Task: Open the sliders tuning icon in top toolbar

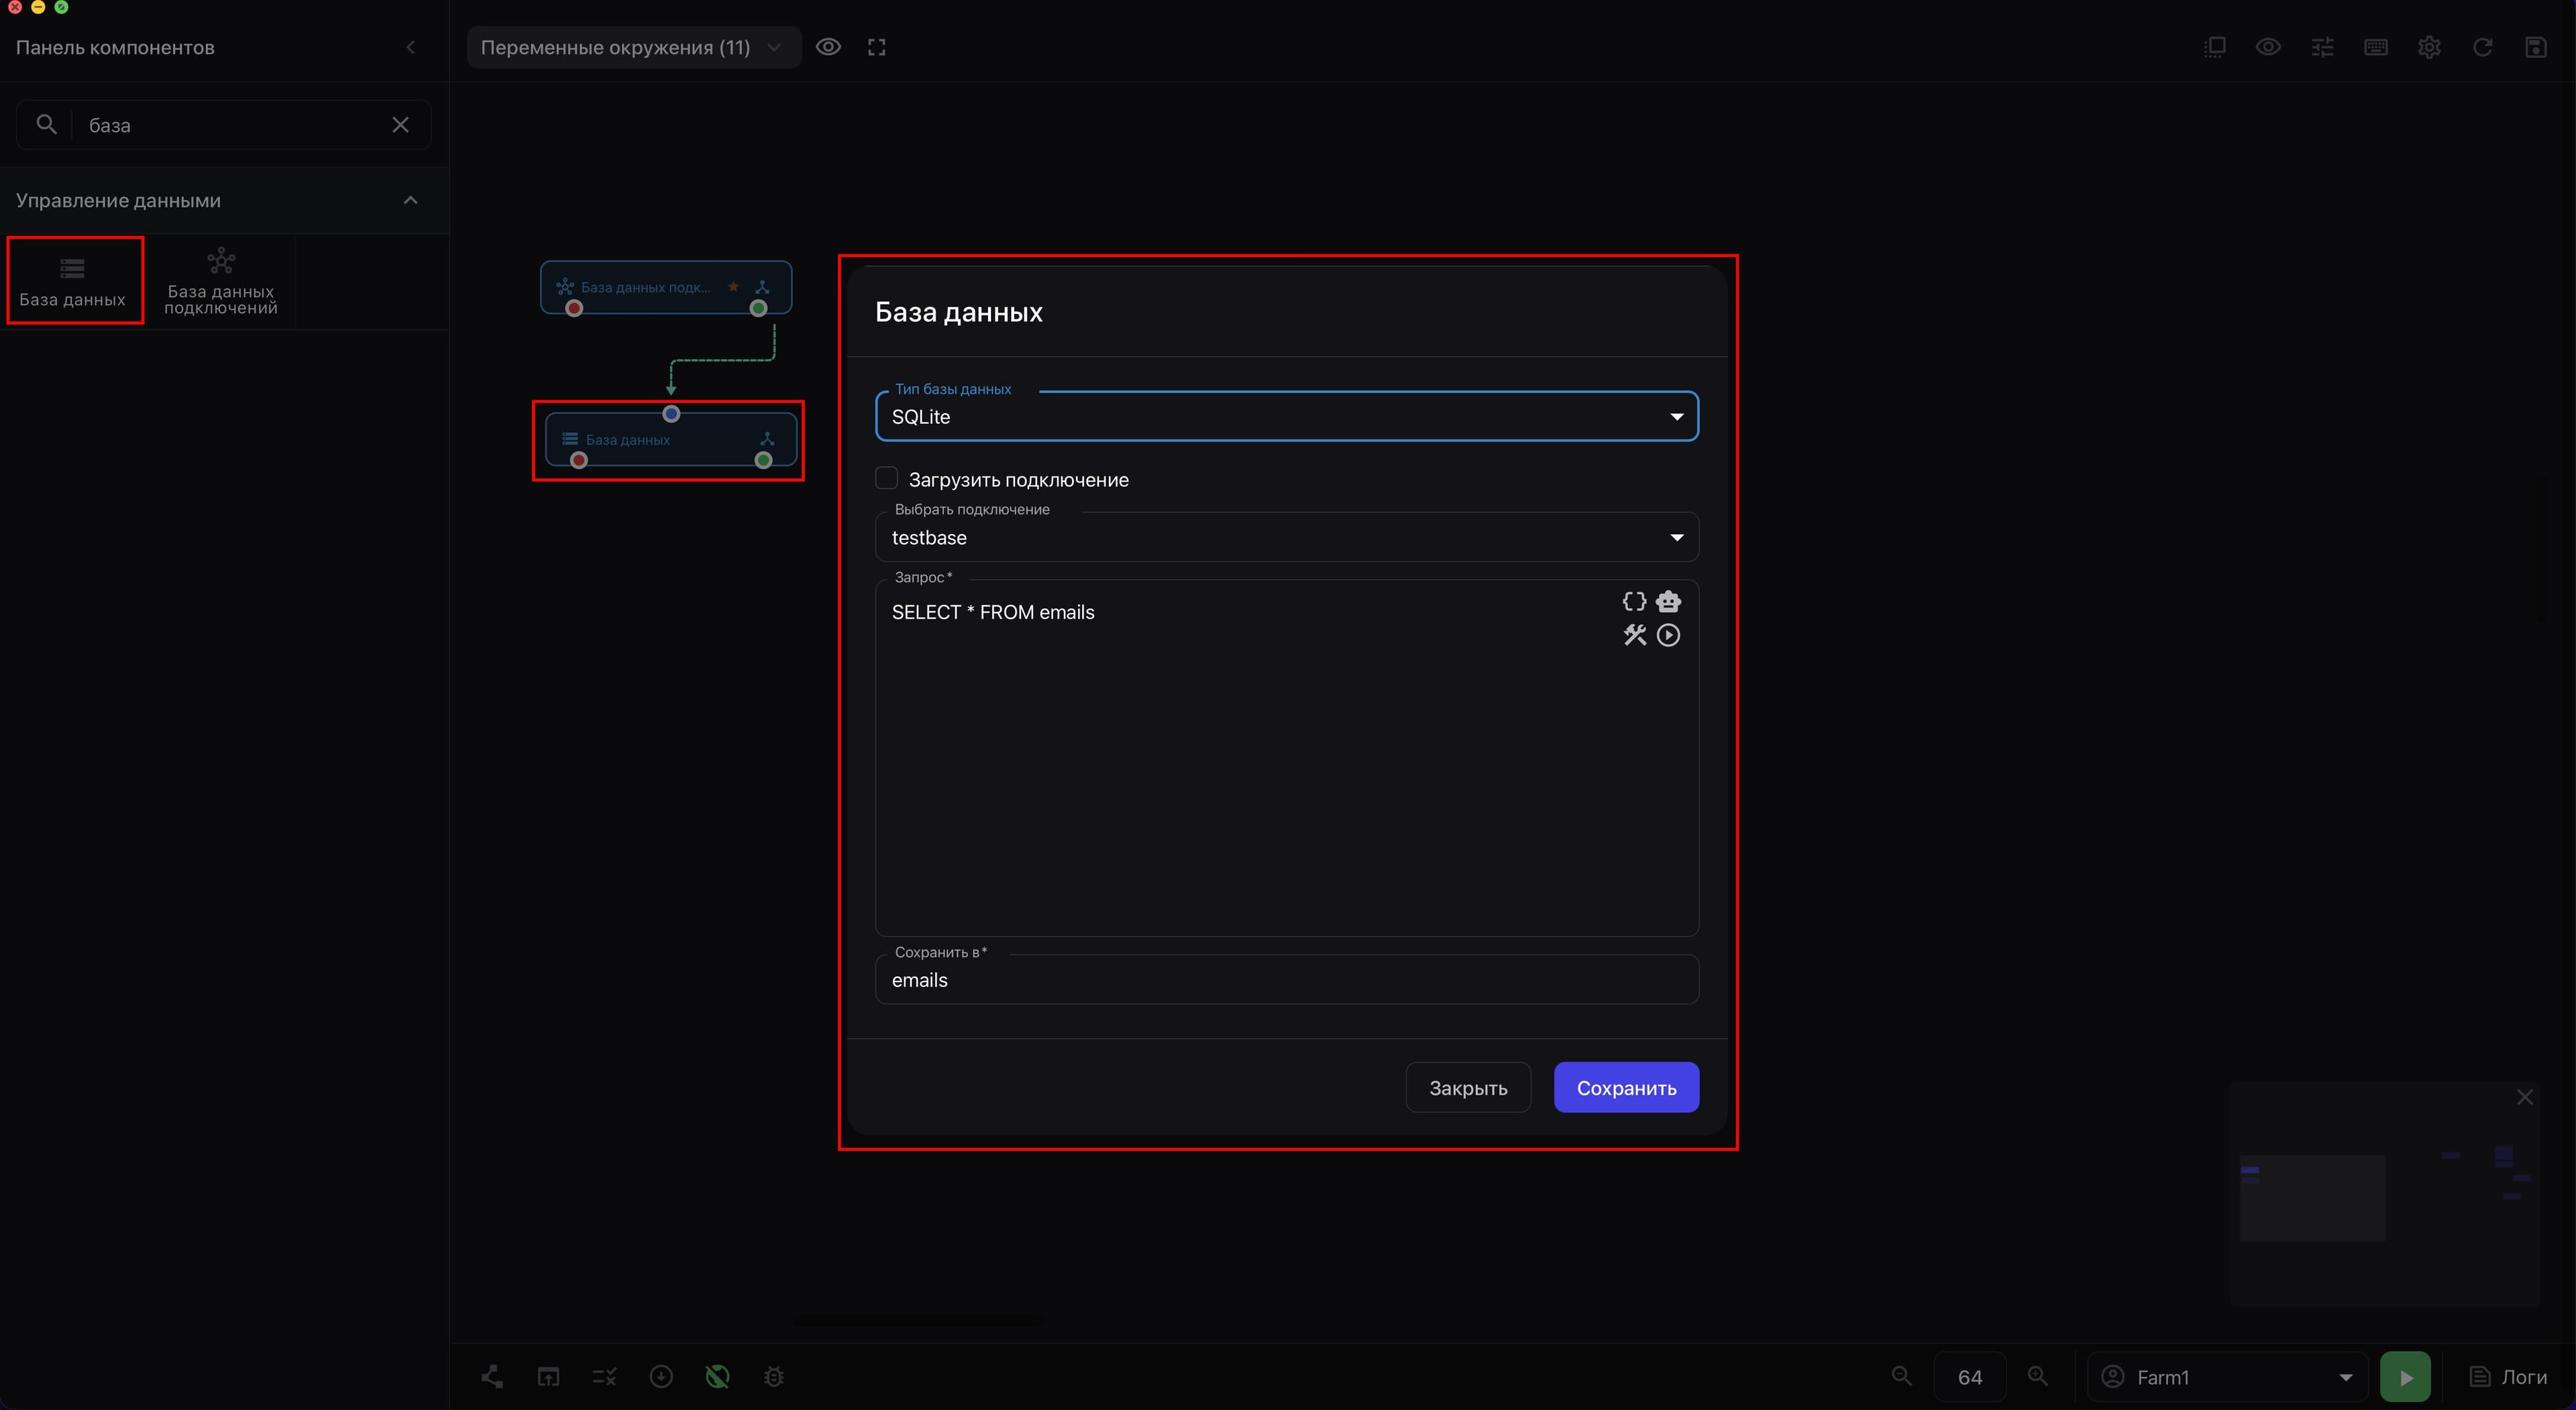Action: click(2322, 47)
